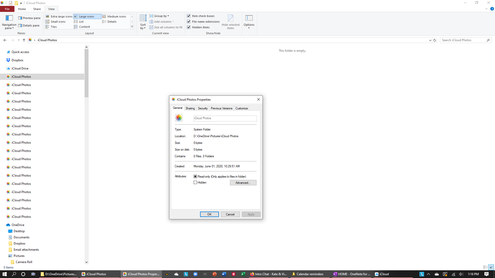Choose Medium icons layout
The height and width of the screenshot is (278, 495).
click(x=114, y=16)
